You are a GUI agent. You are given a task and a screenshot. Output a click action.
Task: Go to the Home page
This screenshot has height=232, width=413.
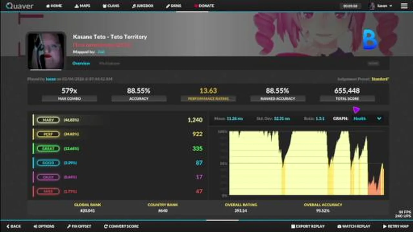click(54, 6)
